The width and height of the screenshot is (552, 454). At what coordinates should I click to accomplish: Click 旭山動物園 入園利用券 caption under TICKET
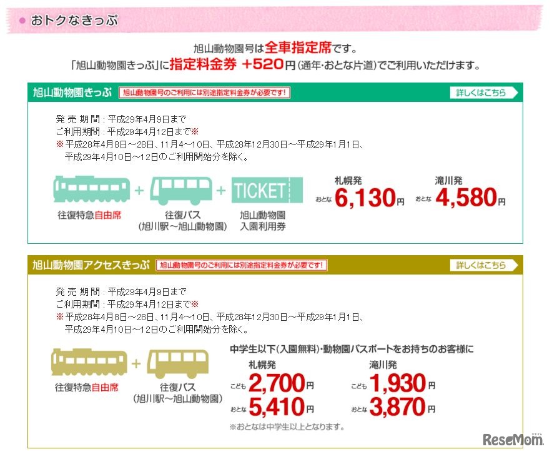(x=263, y=220)
